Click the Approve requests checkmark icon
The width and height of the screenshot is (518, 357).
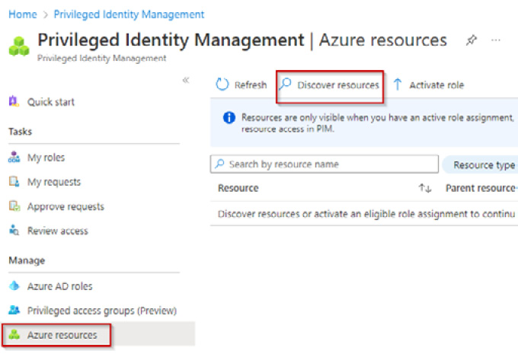pyautogui.click(x=14, y=206)
